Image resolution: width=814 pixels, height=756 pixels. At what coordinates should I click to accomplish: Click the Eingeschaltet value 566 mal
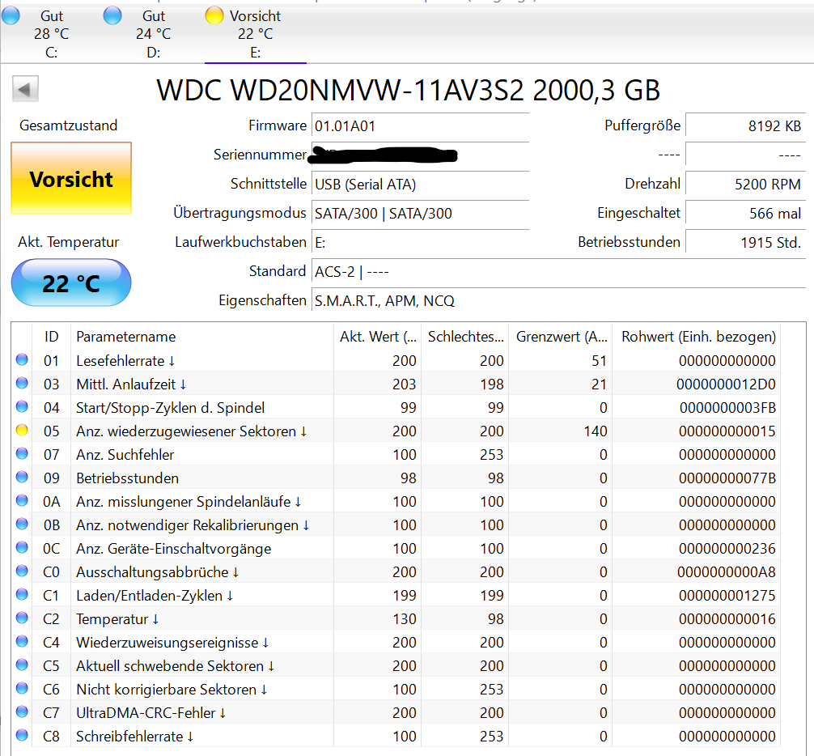pyautogui.click(x=746, y=214)
